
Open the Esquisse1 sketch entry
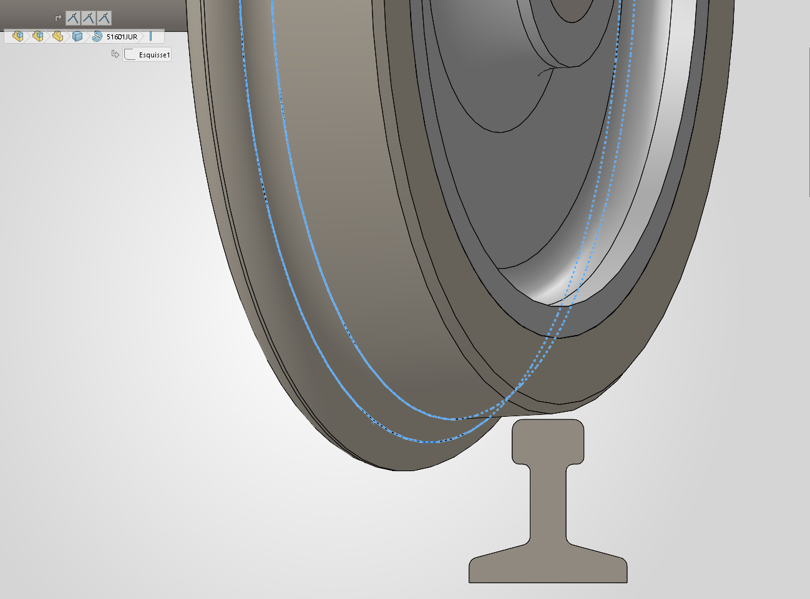pyautogui.click(x=154, y=55)
